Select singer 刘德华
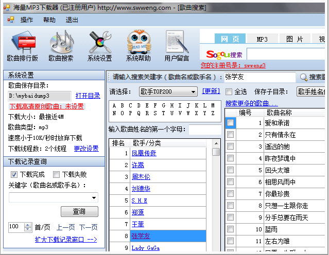The height and width of the screenshot is (255, 329). (x=141, y=189)
